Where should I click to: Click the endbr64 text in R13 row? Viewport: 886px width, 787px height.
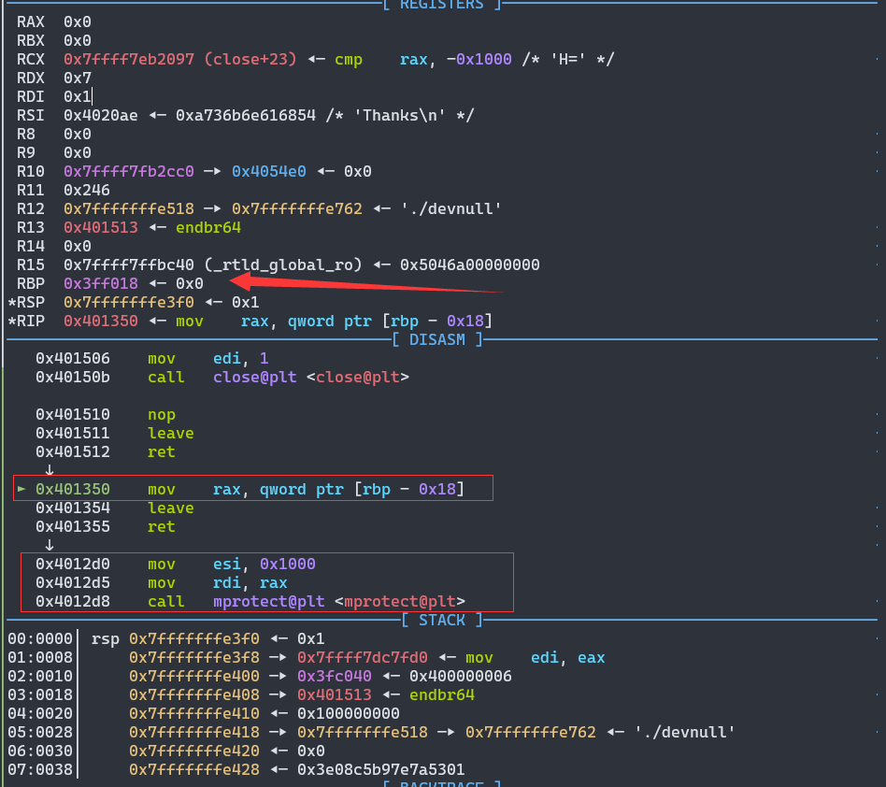pyautogui.click(x=208, y=228)
